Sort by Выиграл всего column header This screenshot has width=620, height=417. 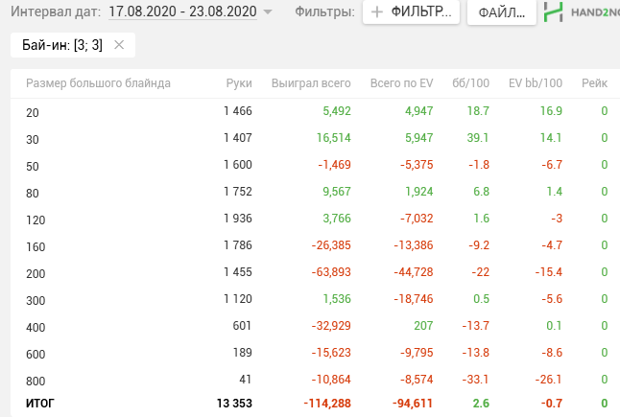pos(311,83)
